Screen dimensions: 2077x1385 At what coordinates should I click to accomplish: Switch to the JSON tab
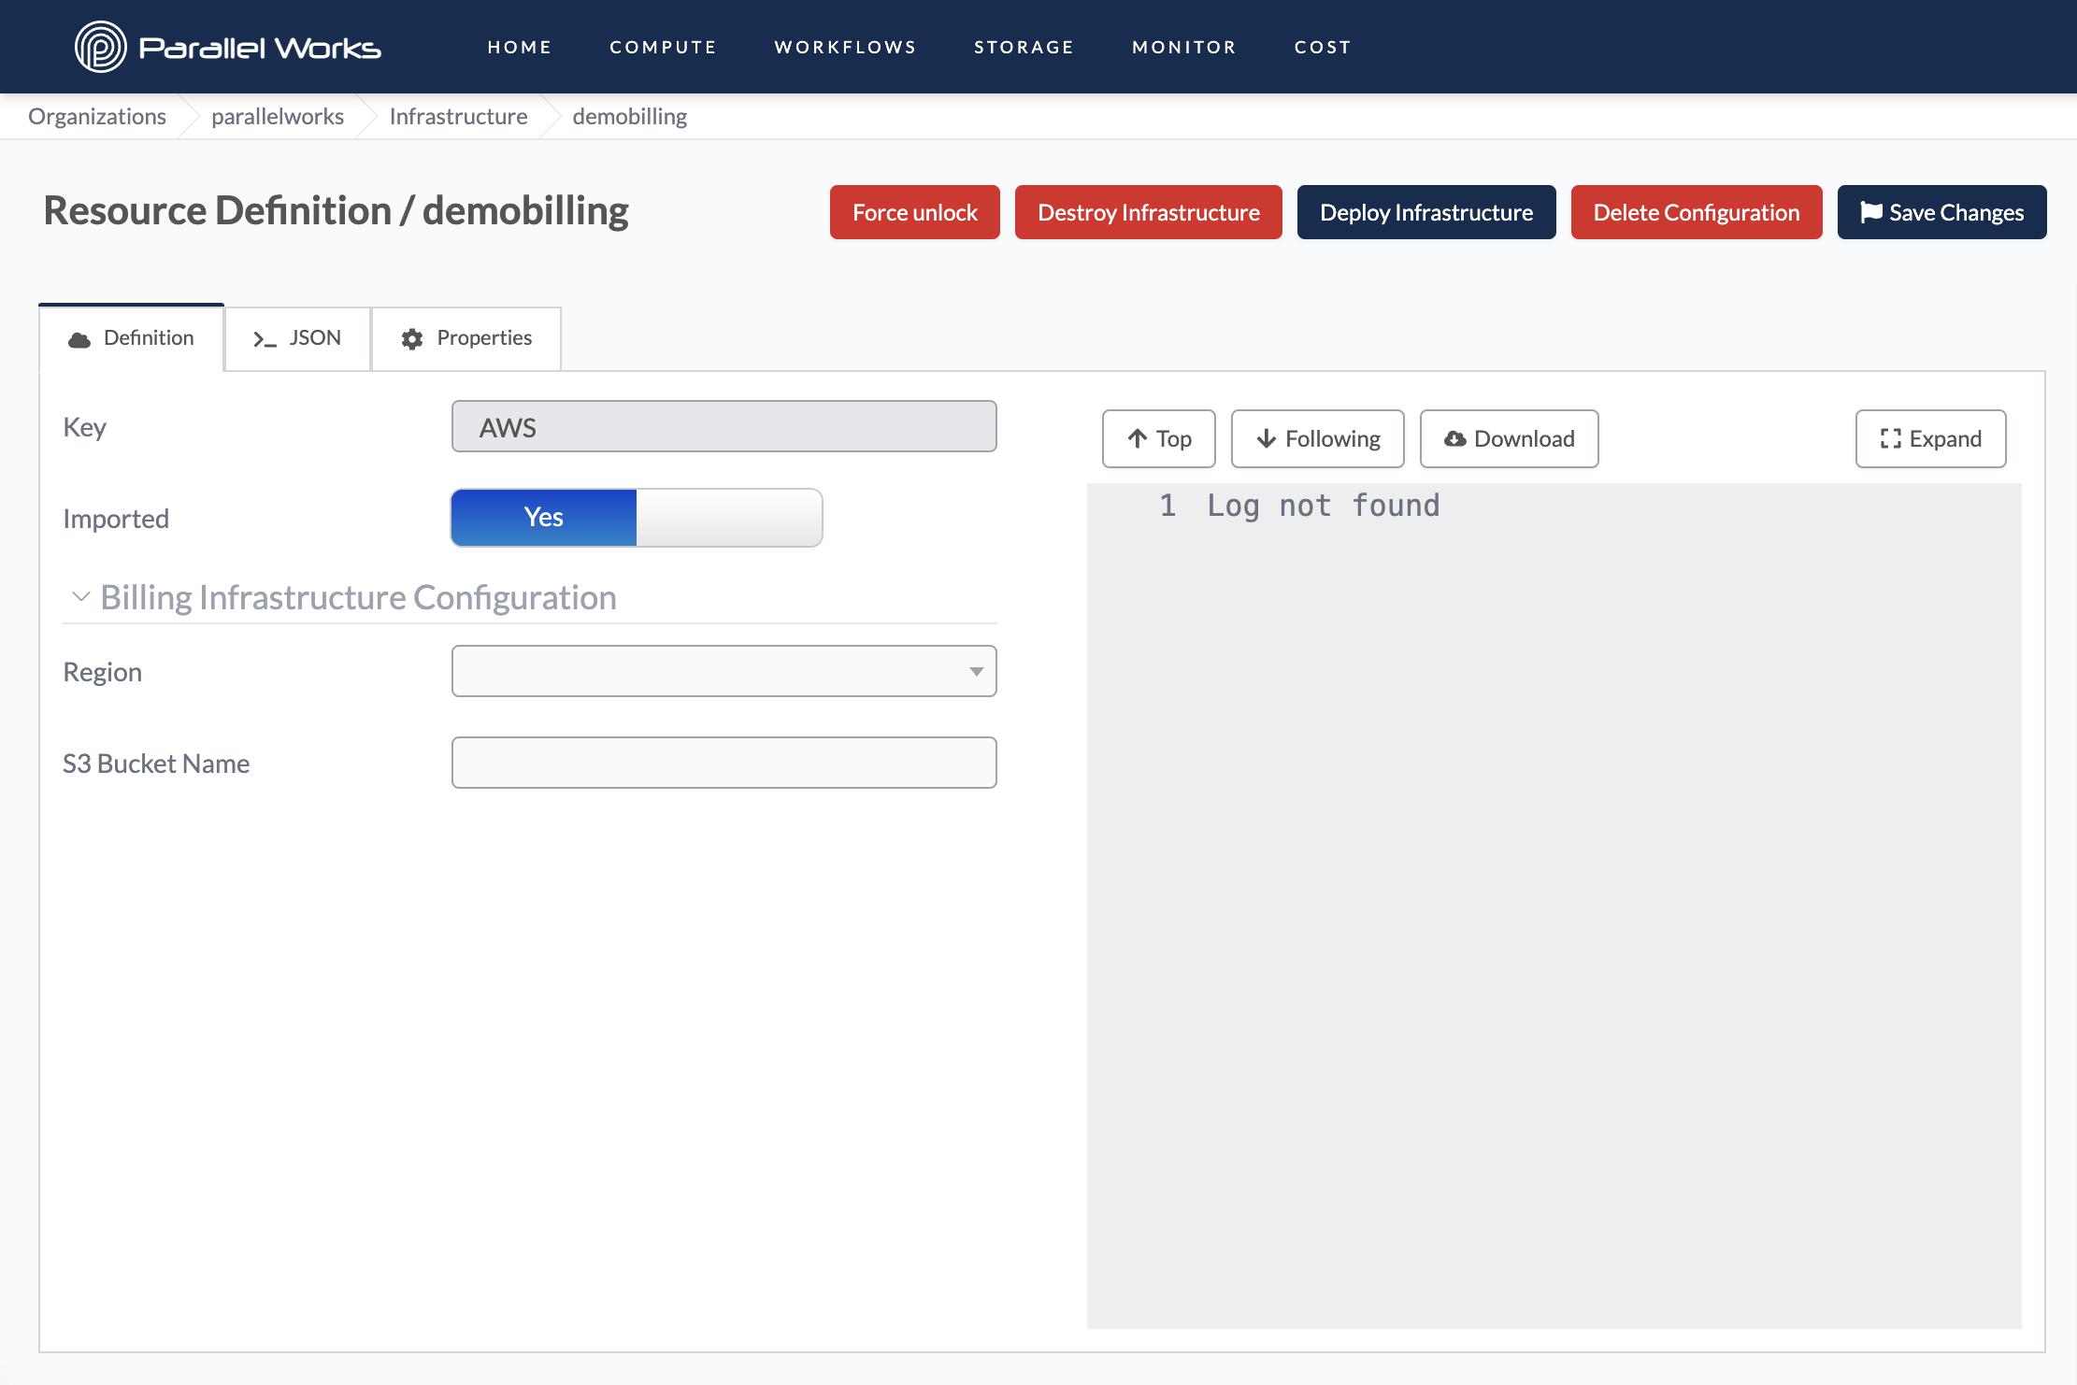(296, 336)
